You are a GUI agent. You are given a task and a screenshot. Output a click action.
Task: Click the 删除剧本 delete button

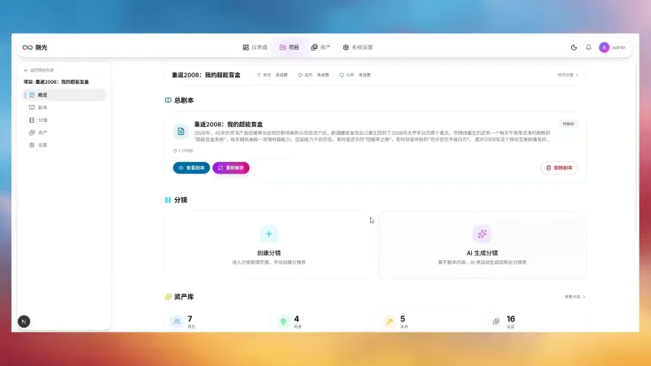pyautogui.click(x=559, y=168)
